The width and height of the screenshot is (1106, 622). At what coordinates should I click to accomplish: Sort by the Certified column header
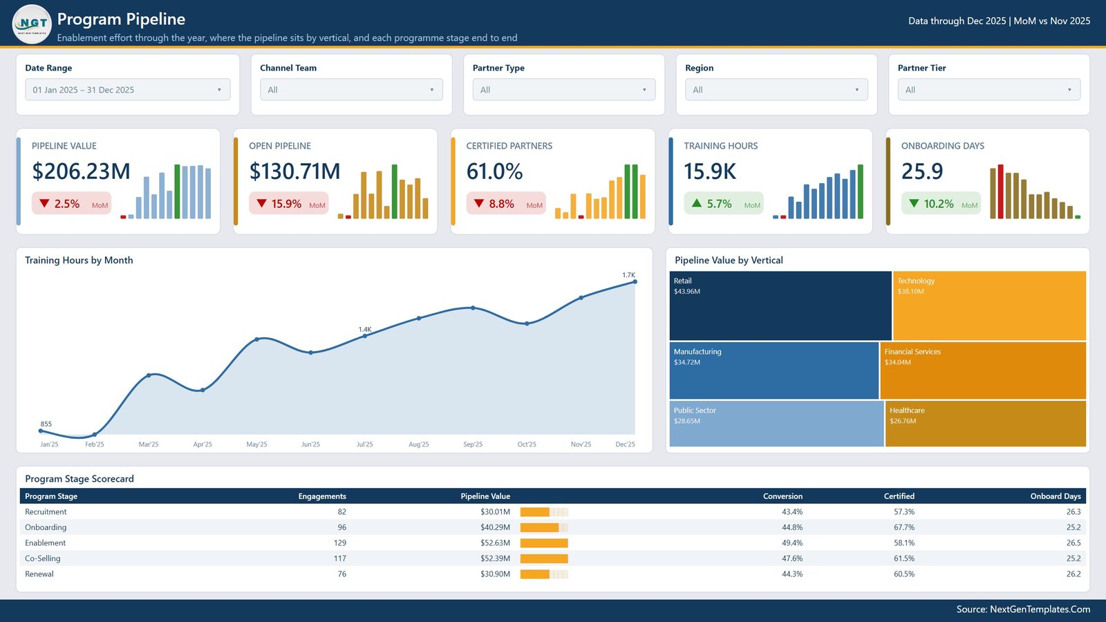899,496
